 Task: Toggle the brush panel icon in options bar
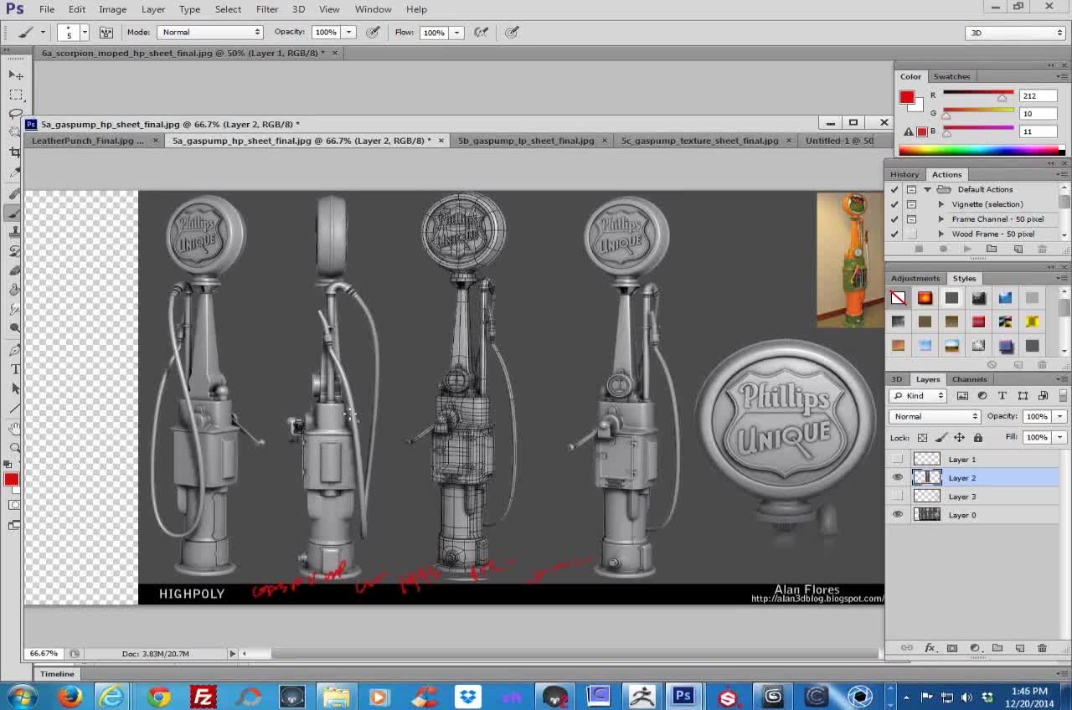(x=106, y=32)
